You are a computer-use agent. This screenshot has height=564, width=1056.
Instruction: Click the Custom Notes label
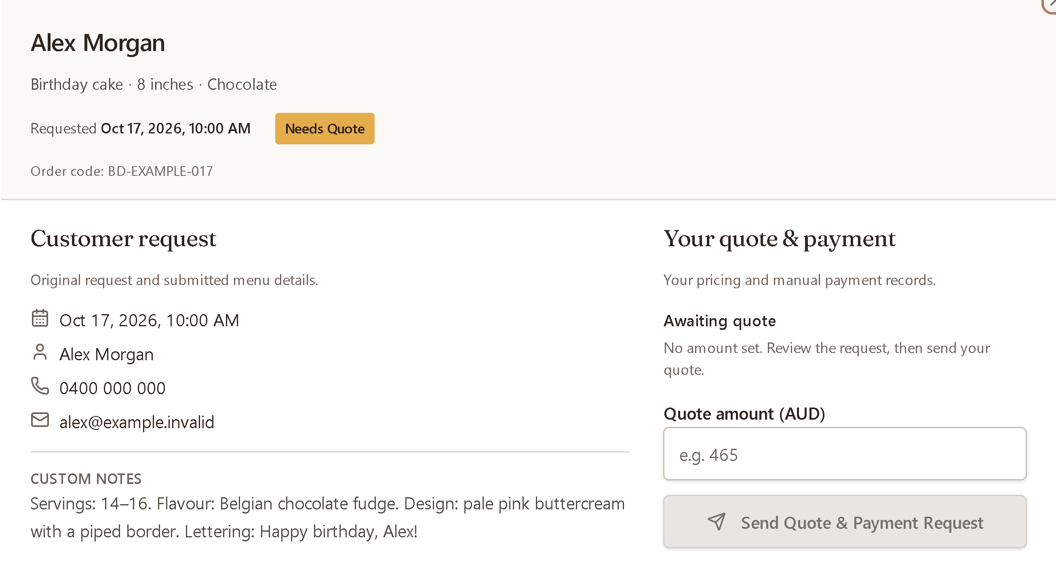86,479
